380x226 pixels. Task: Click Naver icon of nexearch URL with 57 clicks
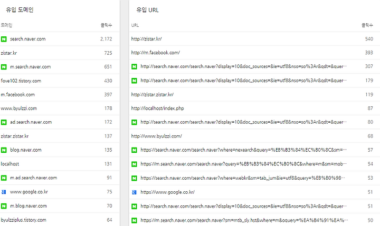pyautogui.click(x=134, y=150)
